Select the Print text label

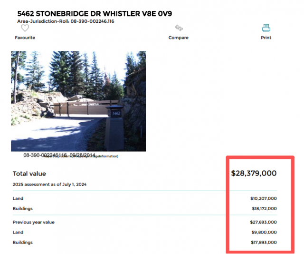click(266, 38)
